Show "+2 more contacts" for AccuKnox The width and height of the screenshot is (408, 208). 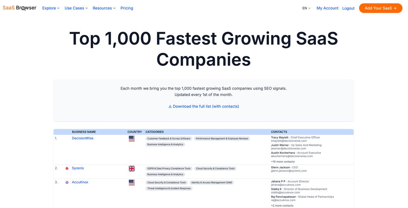(x=282, y=205)
